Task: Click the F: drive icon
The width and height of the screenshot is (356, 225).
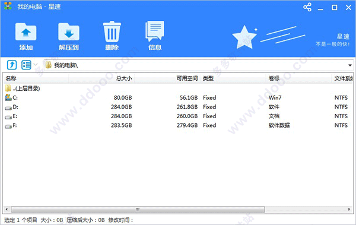Action: 8,126
